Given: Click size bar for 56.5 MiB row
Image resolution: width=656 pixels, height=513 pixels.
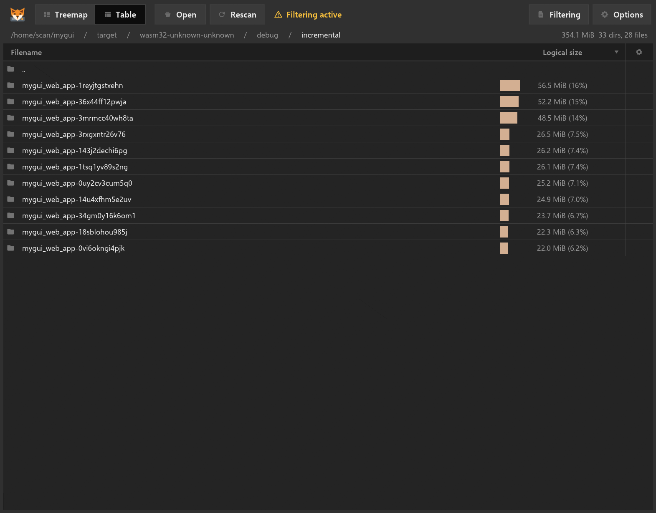Looking at the screenshot, I should pyautogui.click(x=510, y=86).
